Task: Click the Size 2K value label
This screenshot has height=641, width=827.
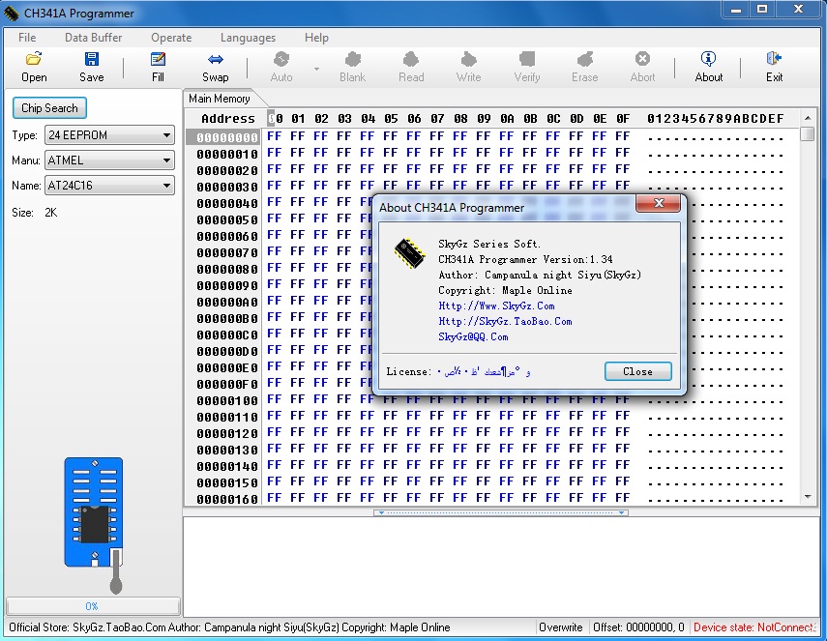Action: (50, 213)
